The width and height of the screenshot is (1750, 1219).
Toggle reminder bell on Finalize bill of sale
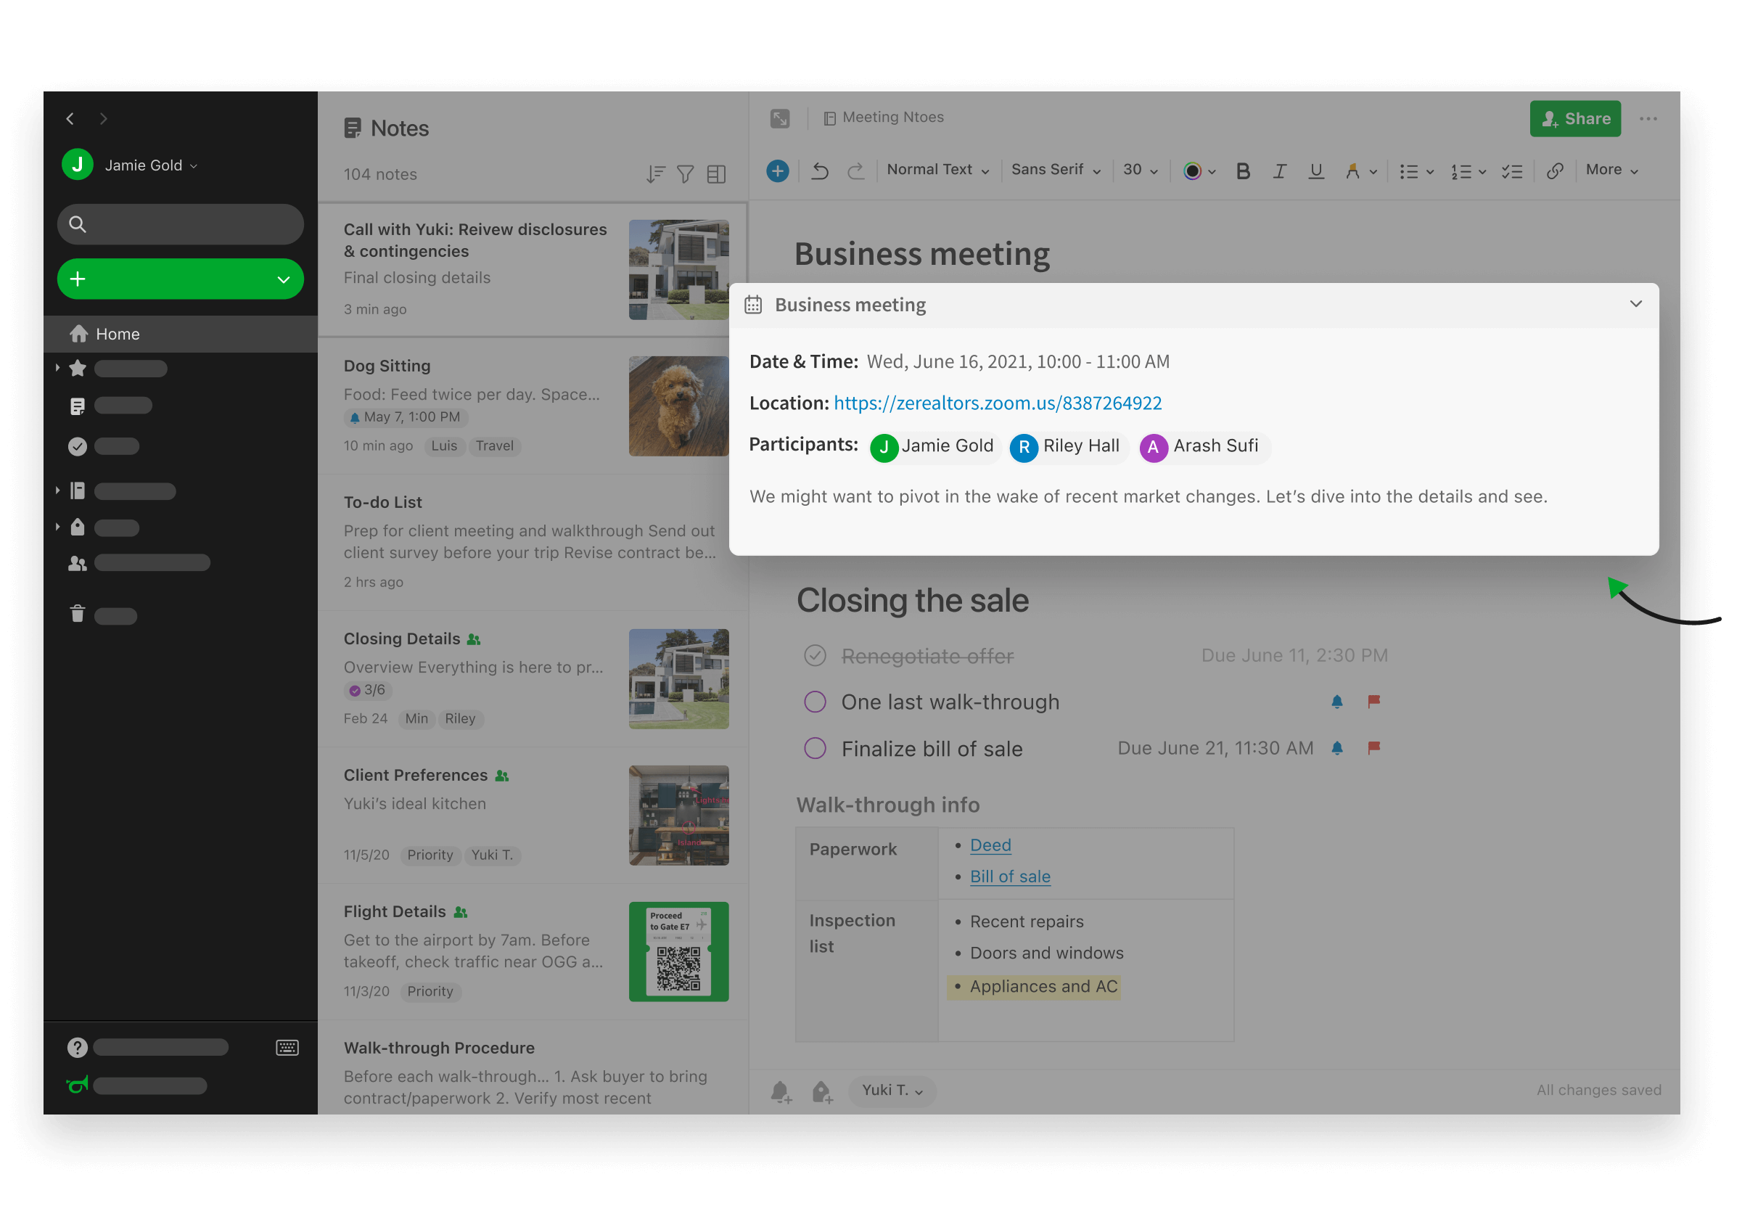pos(1337,748)
